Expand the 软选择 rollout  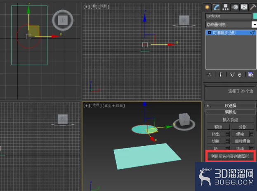coord(230,106)
